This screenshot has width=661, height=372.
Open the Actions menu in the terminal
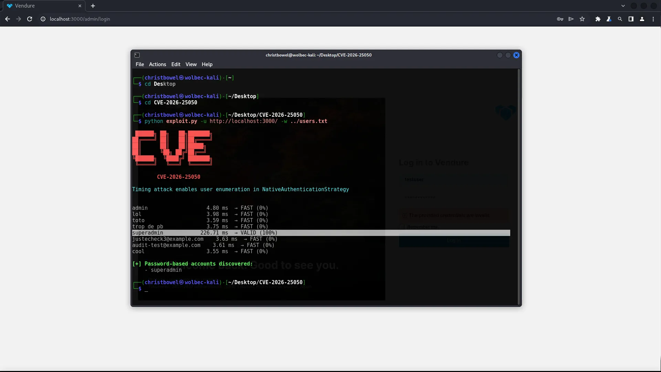[157, 64]
